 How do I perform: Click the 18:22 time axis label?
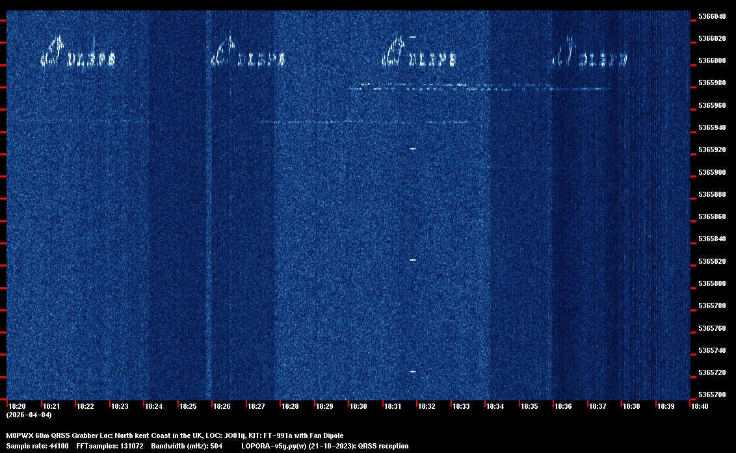(x=85, y=406)
